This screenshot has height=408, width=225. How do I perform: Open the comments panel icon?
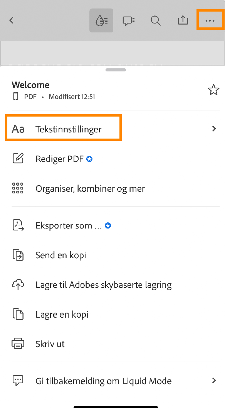(x=128, y=20)
